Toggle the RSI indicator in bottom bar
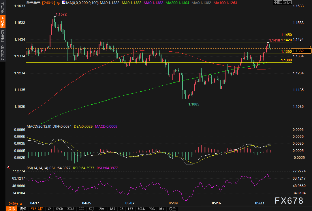 click(112, 209)
